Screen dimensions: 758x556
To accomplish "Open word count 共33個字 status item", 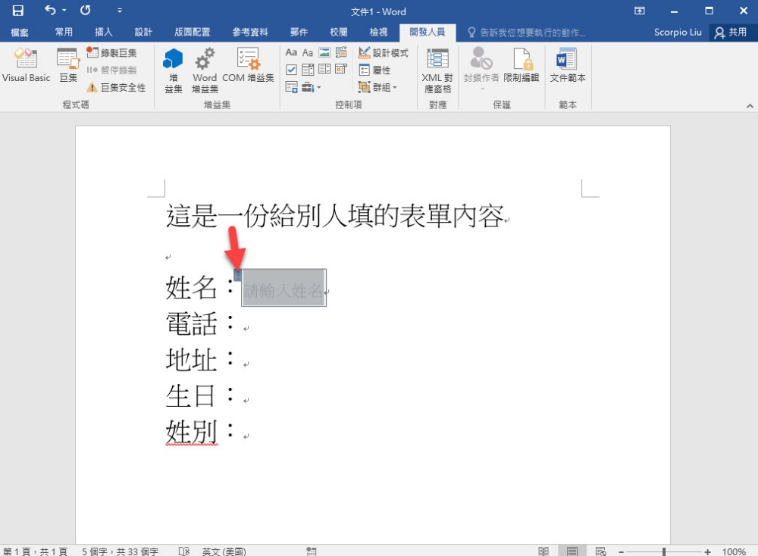I will click(120, 551).
